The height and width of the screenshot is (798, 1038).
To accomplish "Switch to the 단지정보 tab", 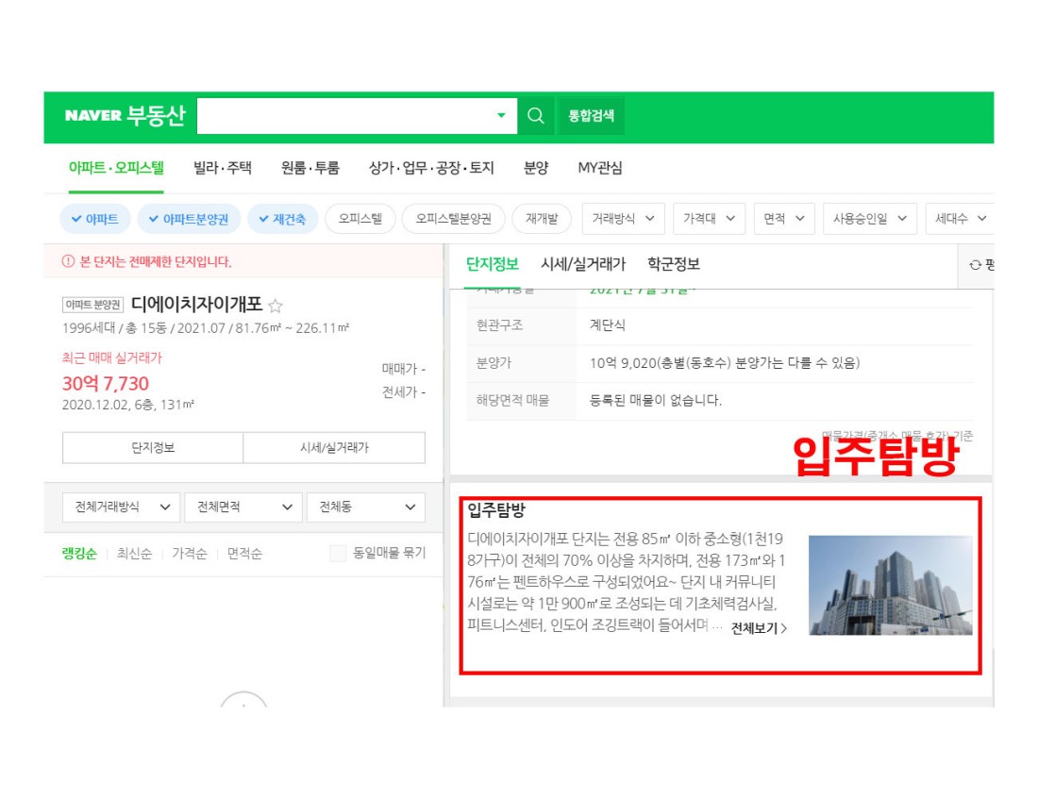I will (493, 265).
